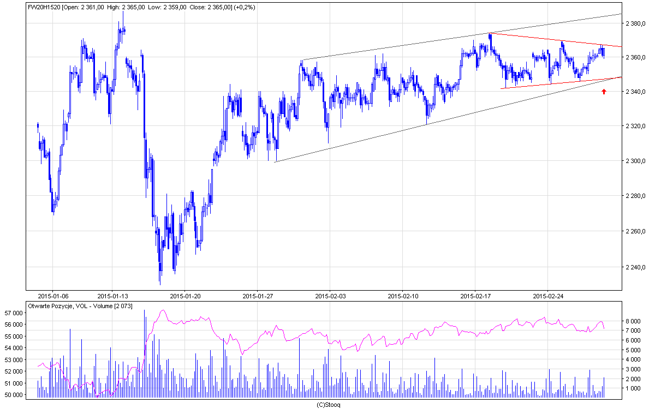Screen dimensions: 655x409
Task: Click the 'High: 2 365,00' value in header
Action: [125, 7]
